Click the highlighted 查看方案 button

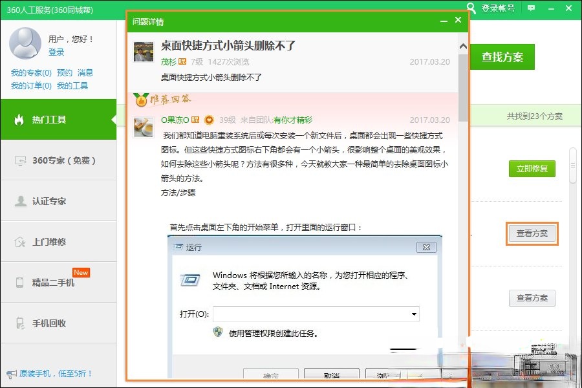[532, 234]
